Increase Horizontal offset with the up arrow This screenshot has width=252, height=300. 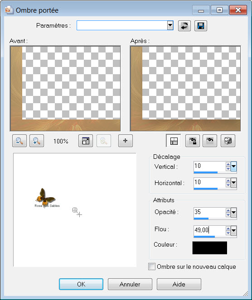(228, 181)
